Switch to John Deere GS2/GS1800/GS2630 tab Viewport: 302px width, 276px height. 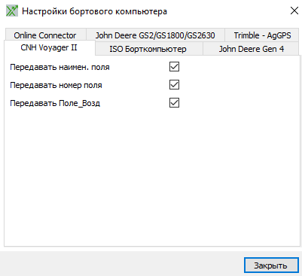155,35
